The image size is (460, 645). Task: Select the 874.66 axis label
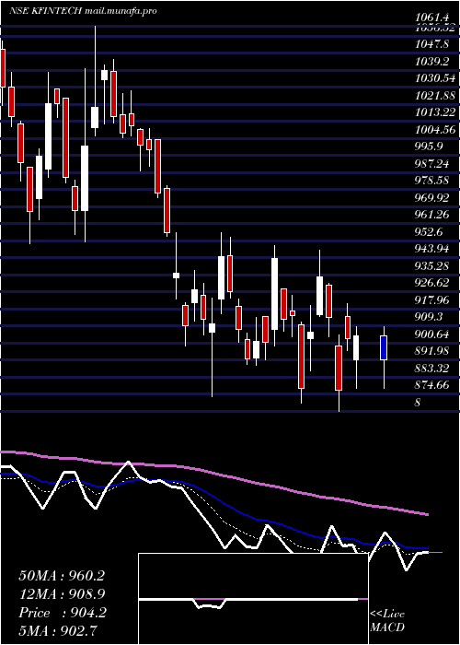pos(432,385)
